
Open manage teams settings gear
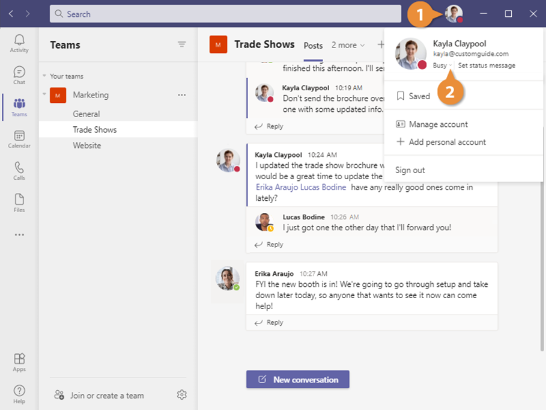coord(182,394)
